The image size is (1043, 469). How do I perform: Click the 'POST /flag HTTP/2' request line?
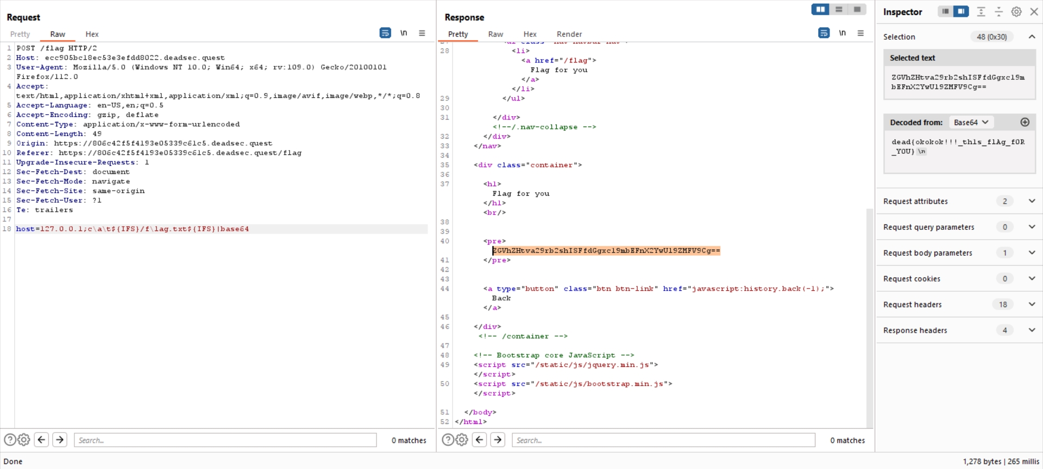point(56,48)
